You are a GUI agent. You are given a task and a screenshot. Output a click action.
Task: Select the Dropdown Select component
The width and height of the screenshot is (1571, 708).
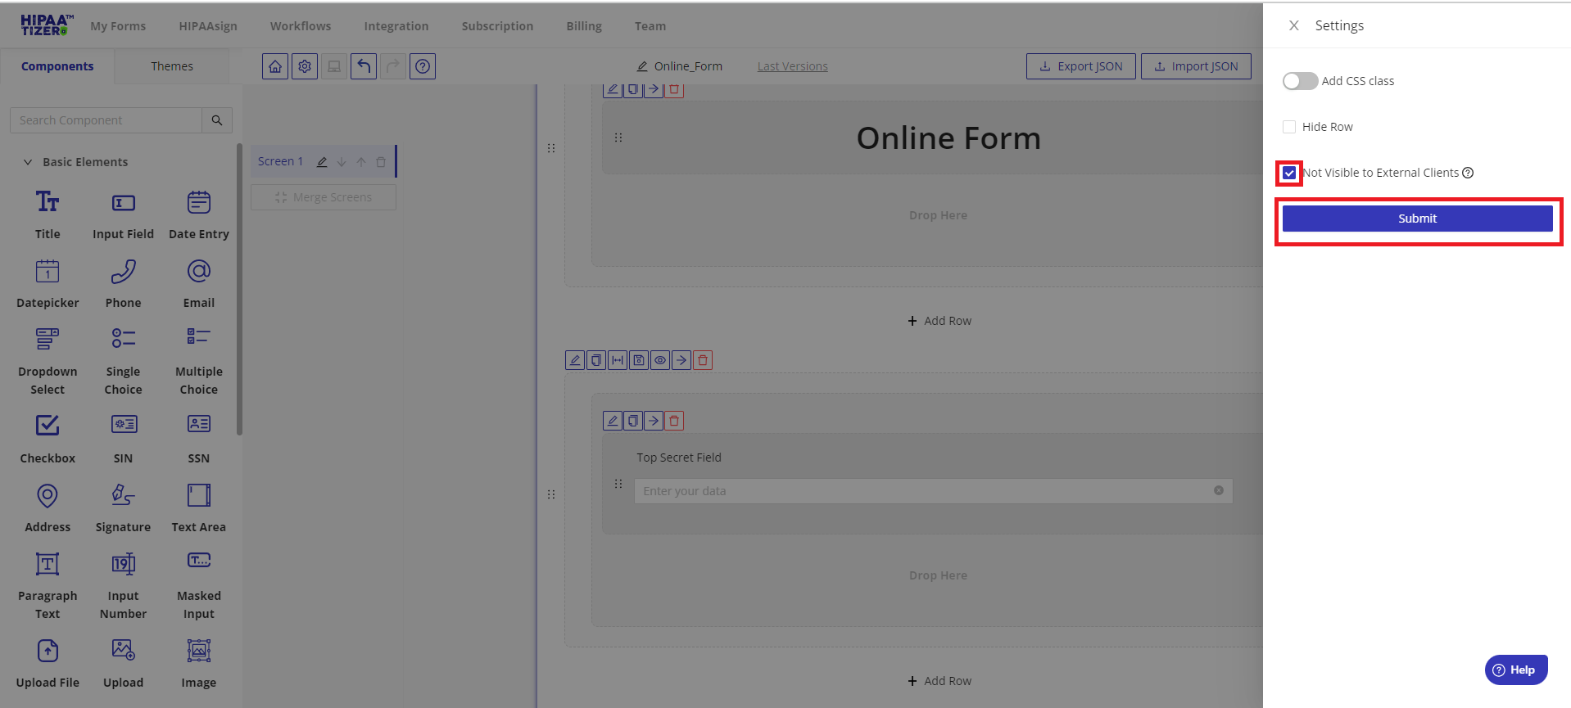pyautogui.click(x=48, y=361)
